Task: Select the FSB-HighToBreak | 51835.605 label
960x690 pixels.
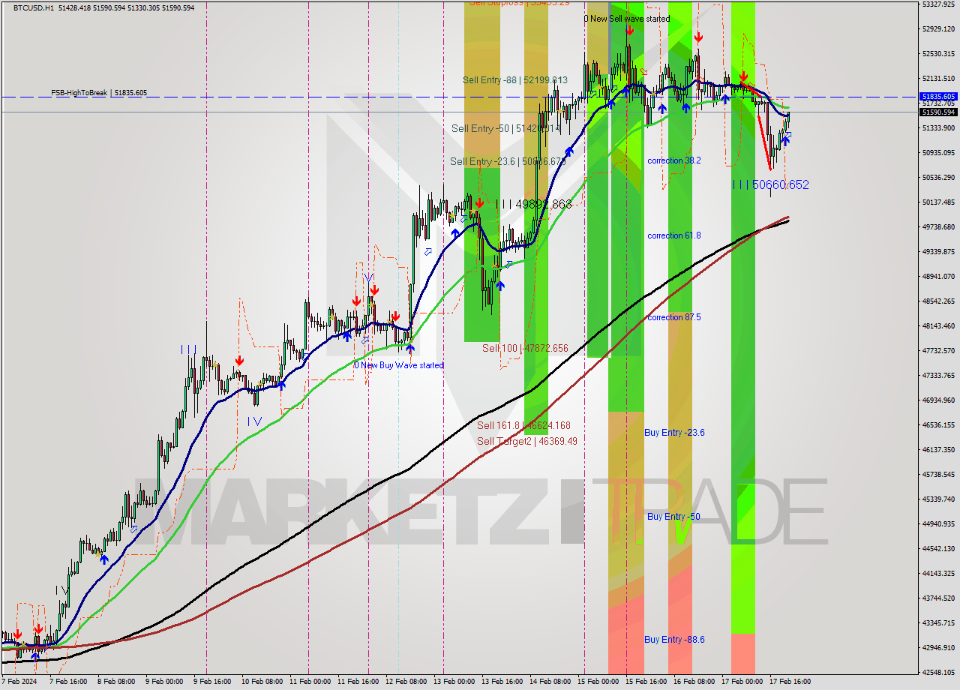Action: click(99, 93)
